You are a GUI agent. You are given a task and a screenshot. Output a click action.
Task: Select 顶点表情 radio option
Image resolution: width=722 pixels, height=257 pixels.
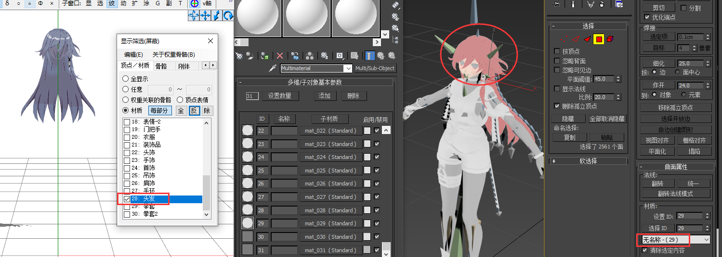(180, 100)
